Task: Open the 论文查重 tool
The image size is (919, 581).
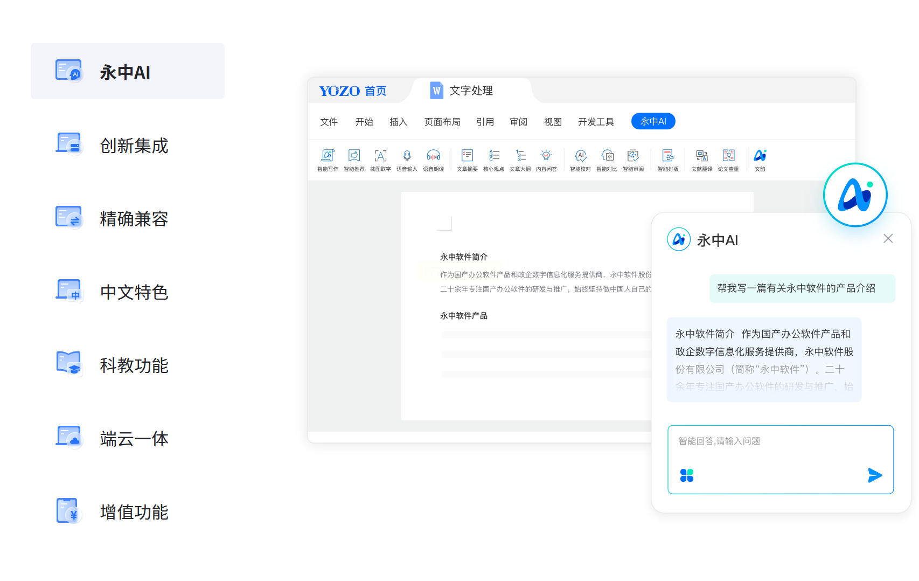Action: 728,160
